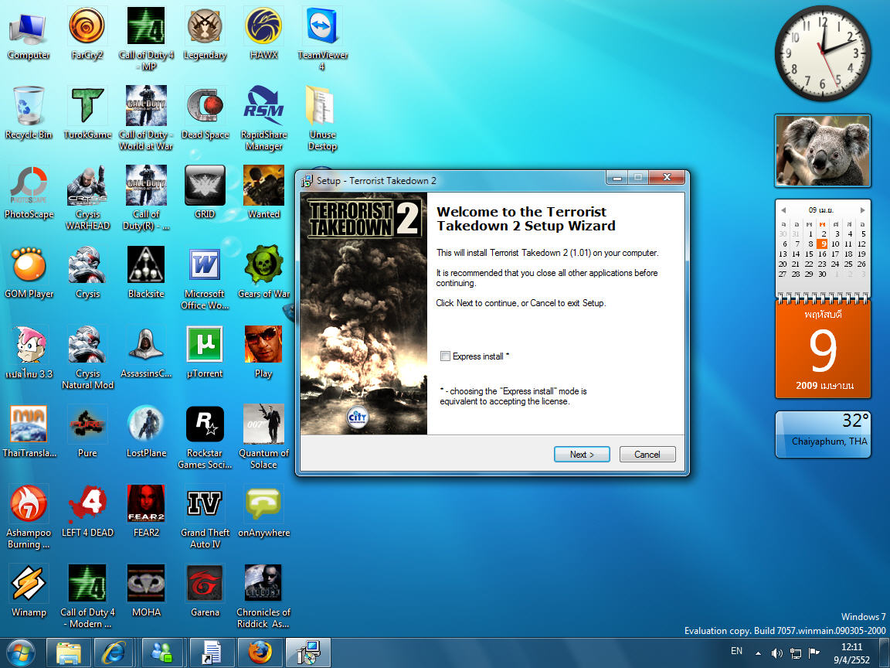Select the Quantum of Solace icon
Image resolution: width=890 pixels, height=668 pixels.
tap(263, 436)
